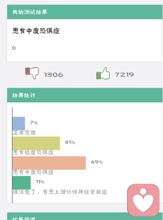Open the pink heart floating app icon

coord(143,200)
